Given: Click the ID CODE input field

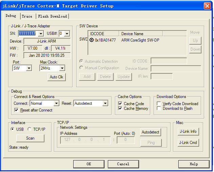Looking at the screenshot, I should click(169, 61).
